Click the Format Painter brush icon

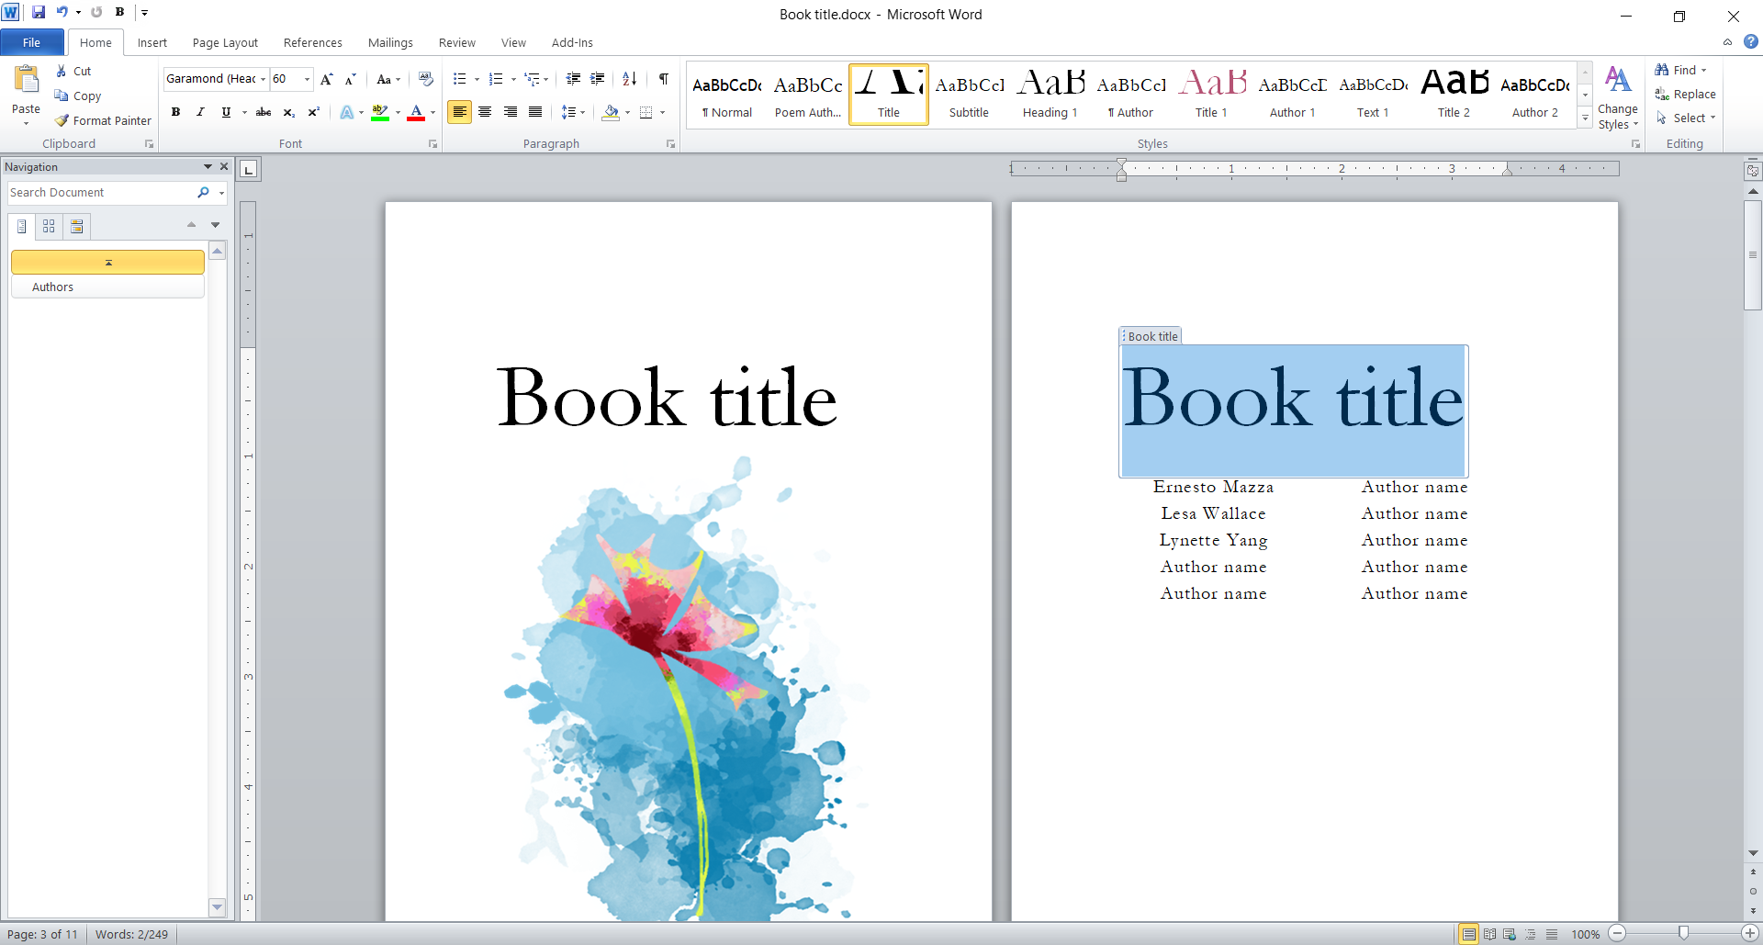click(x=62, y=120)
